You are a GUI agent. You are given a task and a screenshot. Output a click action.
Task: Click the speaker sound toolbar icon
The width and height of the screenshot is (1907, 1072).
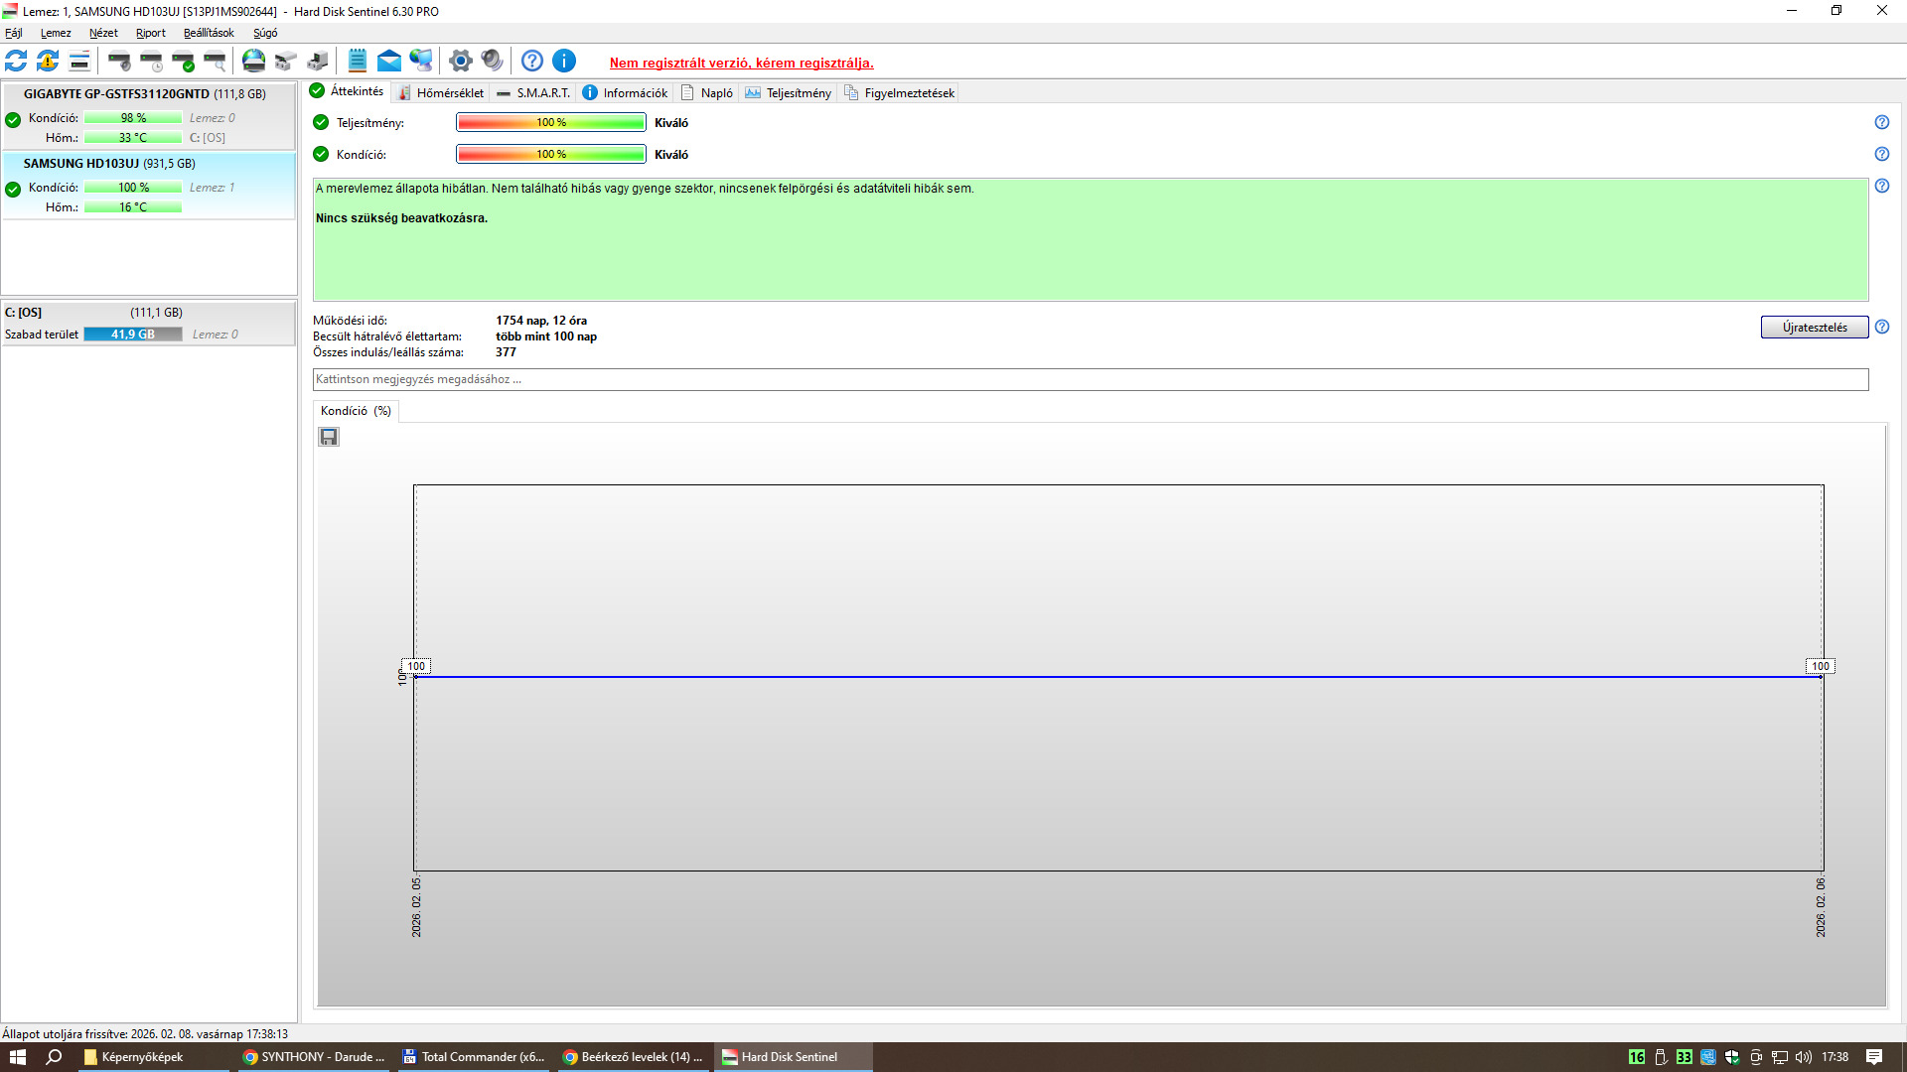(492, 62)
